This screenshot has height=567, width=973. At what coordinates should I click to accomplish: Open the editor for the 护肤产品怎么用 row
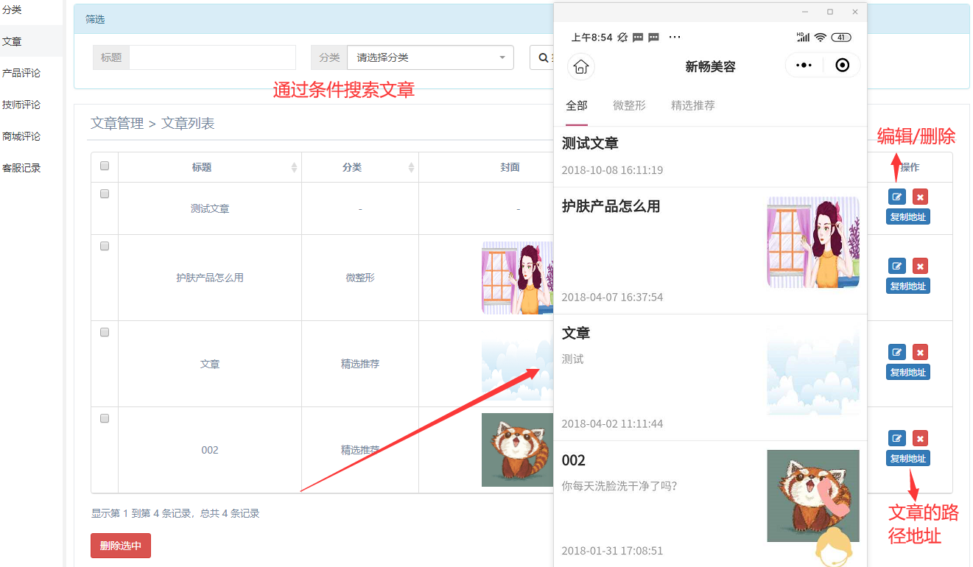coord(896,266)
